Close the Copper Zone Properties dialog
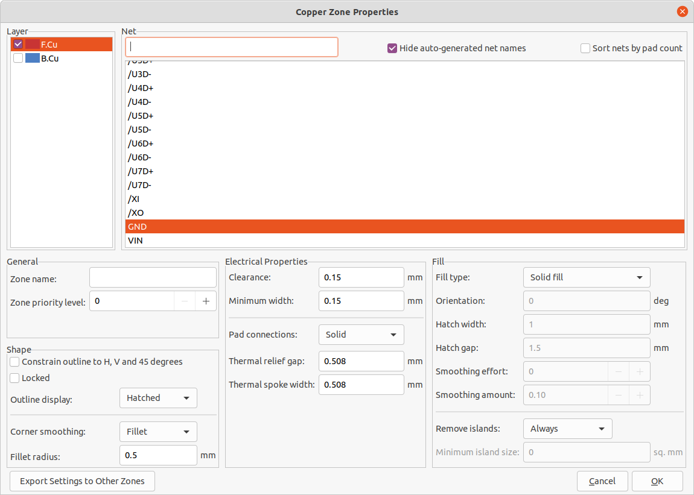This screenshot has width=694, height=495. 683,11
